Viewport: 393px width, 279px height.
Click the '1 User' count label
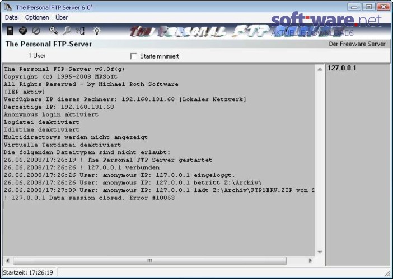[36, 56]
